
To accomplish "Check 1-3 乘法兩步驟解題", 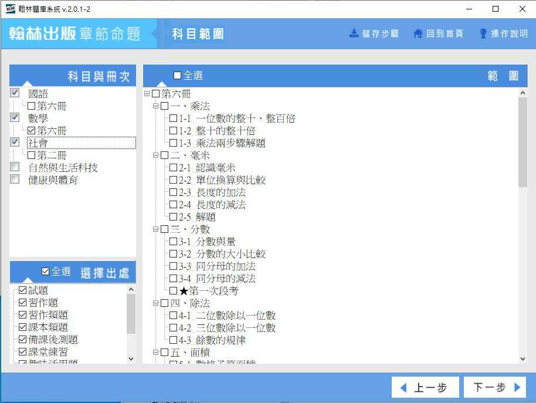I will pos(174,143).
